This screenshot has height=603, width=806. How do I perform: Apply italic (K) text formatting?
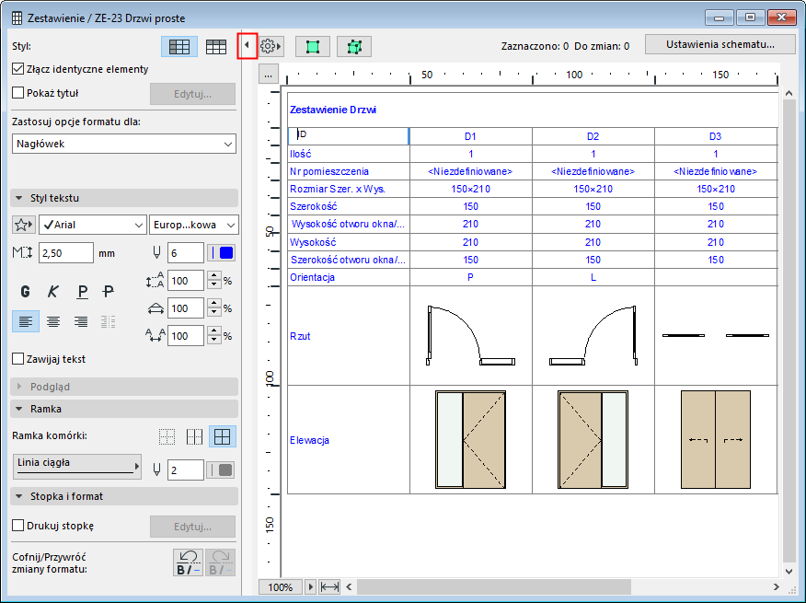(53, 292)
